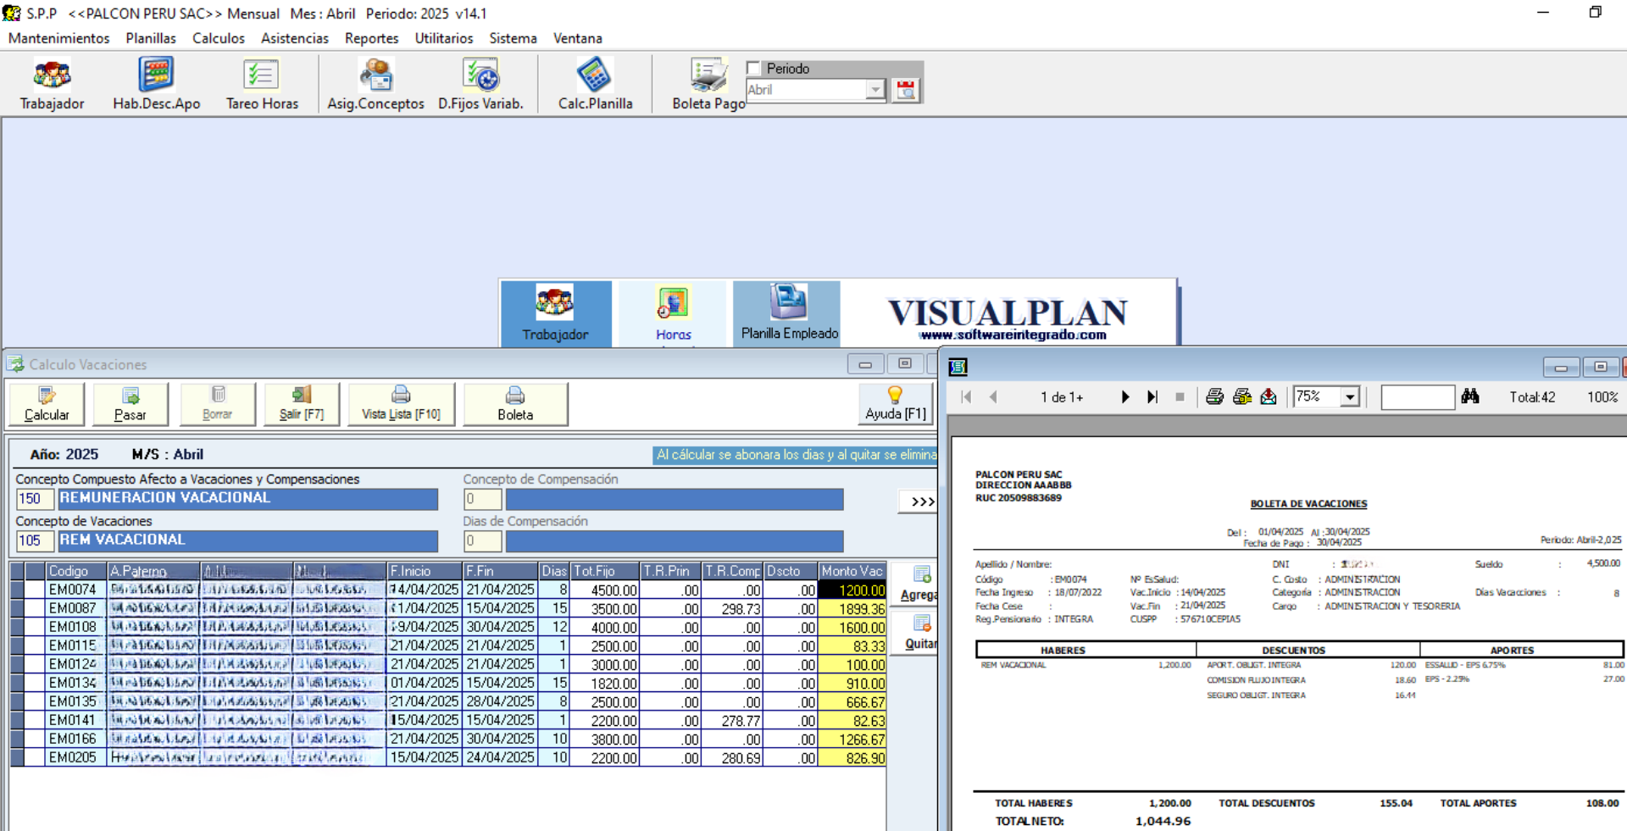
Task: Click Pasar in Calculo Vacaciones
Action: pos(130,404)
